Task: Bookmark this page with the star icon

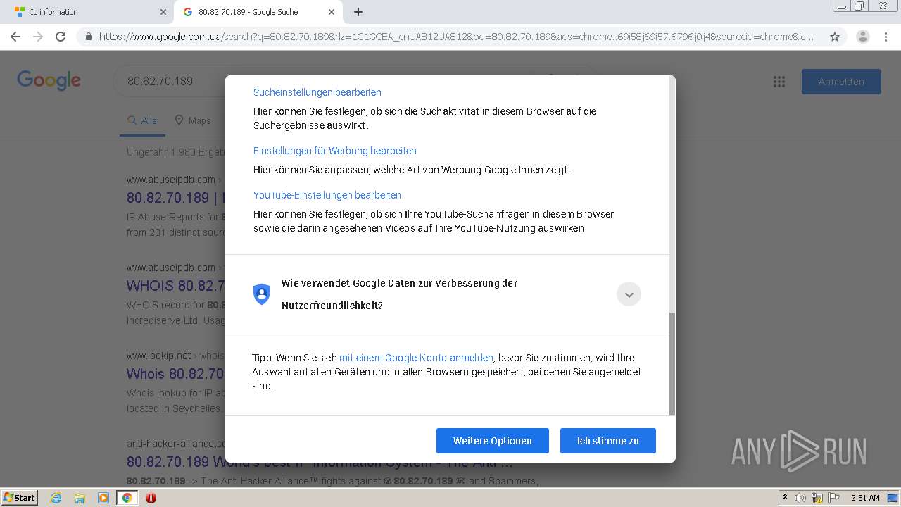Action: coord(835,37)
